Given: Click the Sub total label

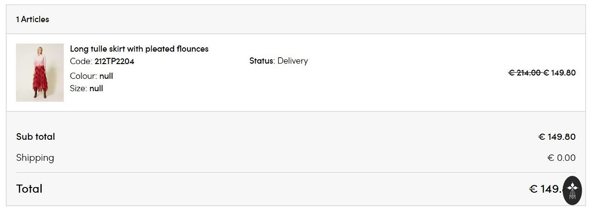Looking at the screenshot, I should (x=35, y=137).
